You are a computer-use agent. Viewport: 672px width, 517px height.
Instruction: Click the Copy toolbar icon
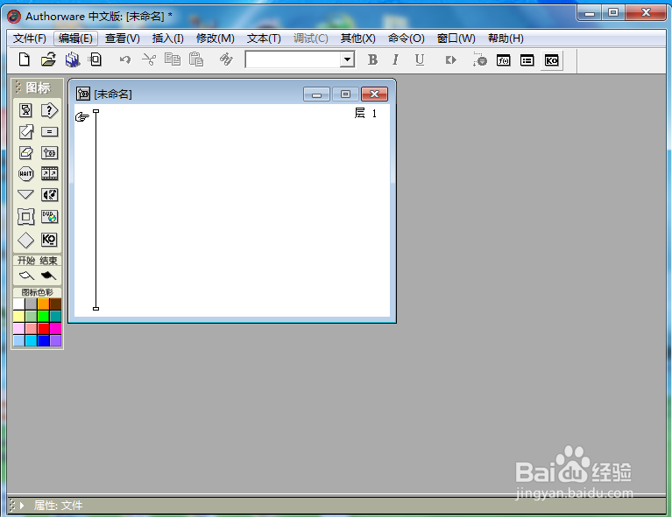tap(173, 59)
